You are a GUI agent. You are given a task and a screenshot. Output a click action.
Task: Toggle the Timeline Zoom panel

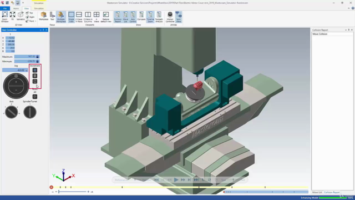coord(150,17)
